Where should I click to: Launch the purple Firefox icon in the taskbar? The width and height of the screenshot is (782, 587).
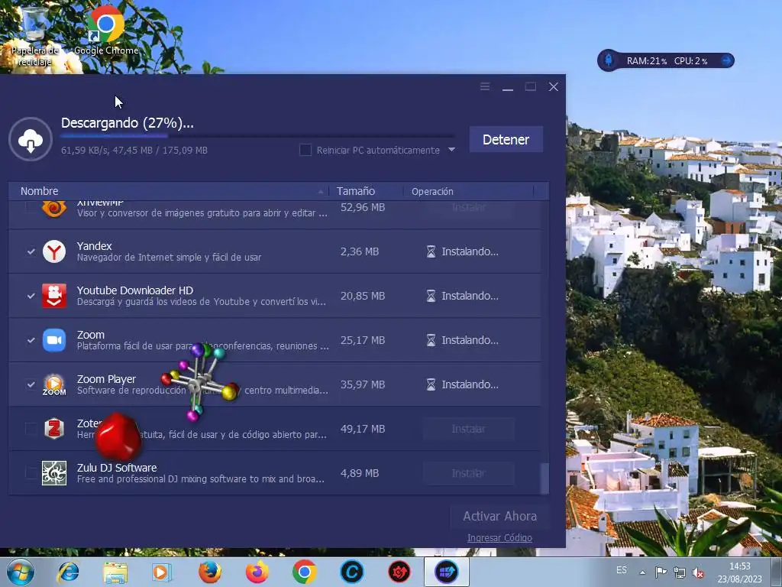point(257,572)
